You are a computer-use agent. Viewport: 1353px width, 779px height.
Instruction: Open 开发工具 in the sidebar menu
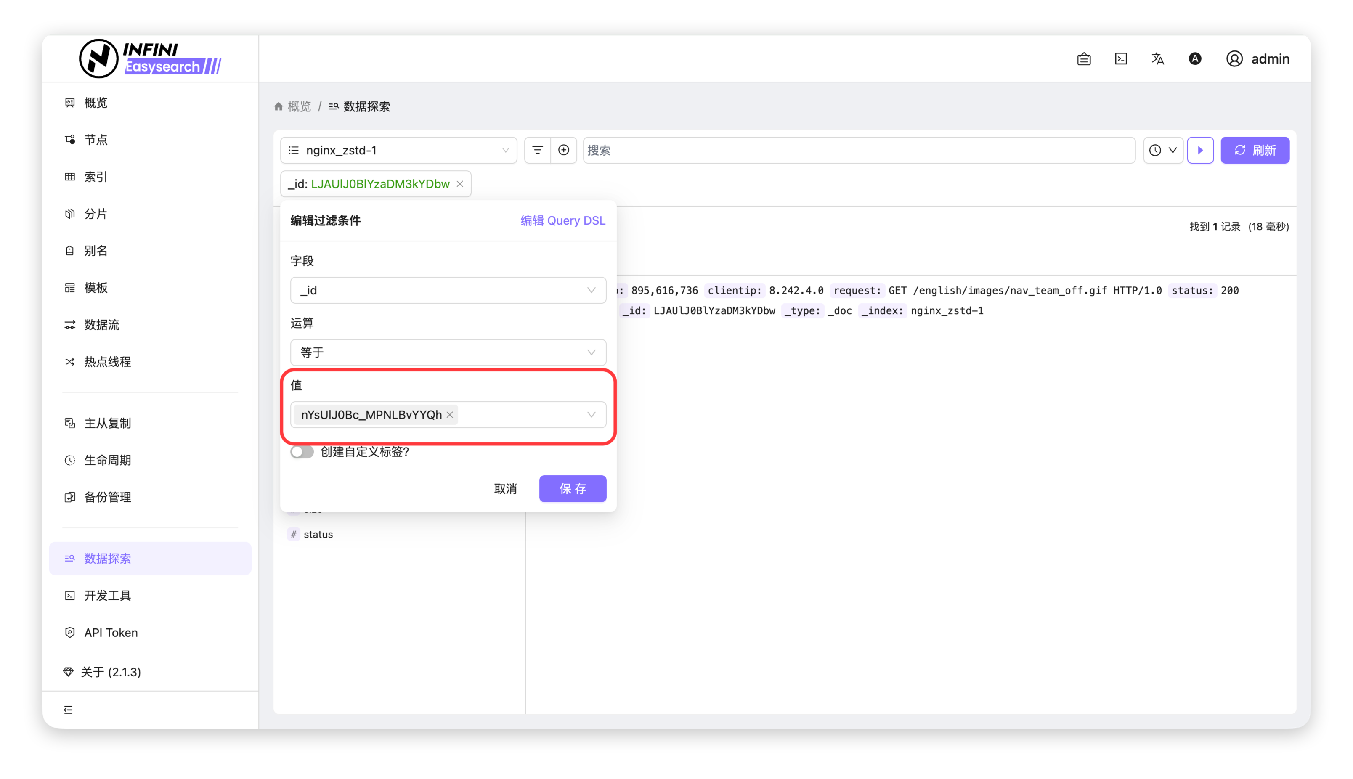(107, 596)
